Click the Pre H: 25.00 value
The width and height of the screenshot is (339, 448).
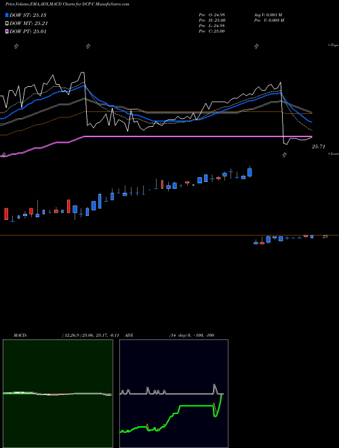coord(212,20)
